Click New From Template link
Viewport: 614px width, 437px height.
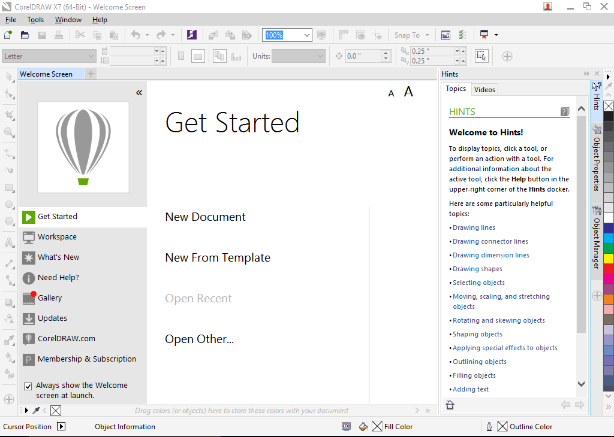218,257
